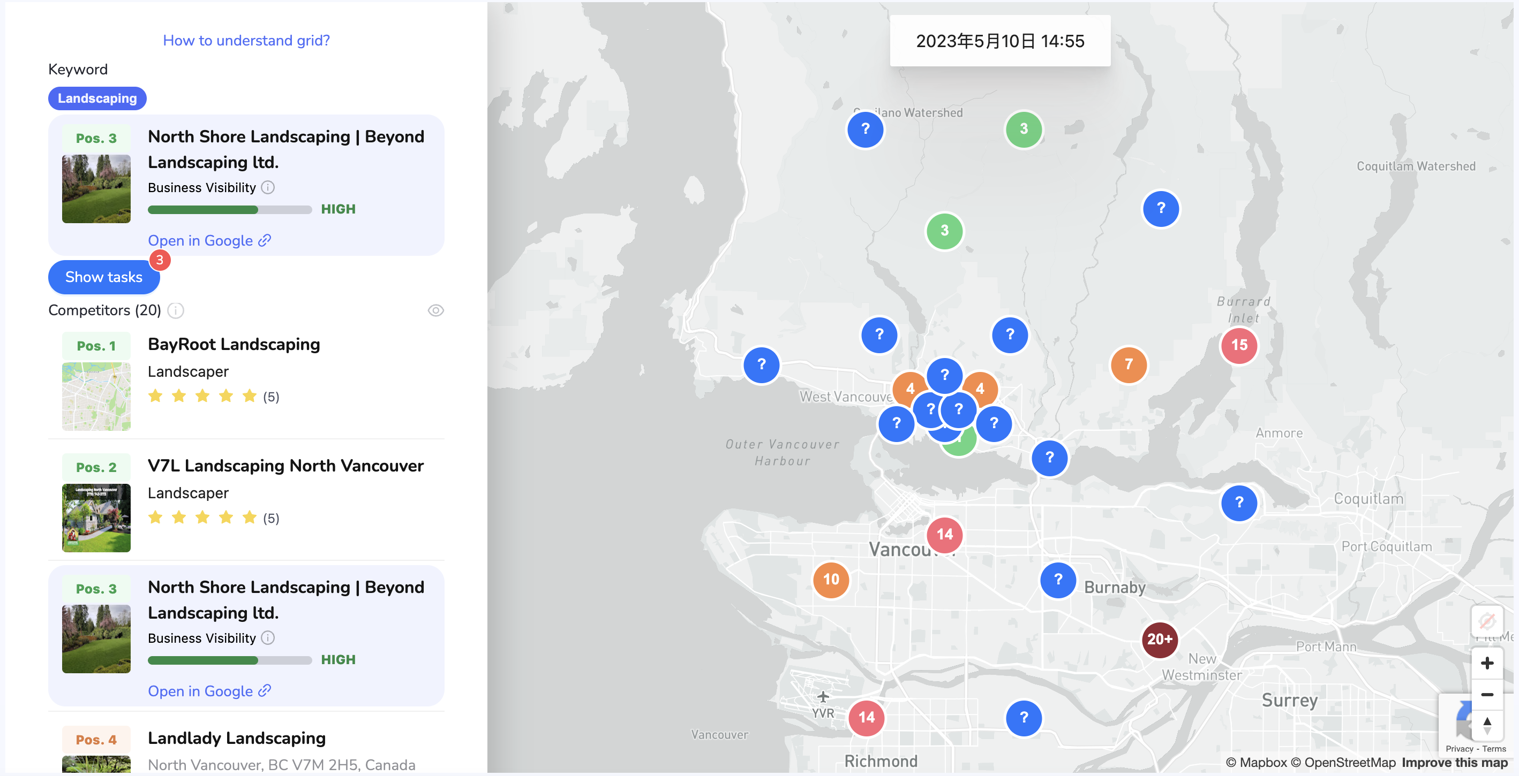Click question marker above Richmond
The height and width of the screenshot is (776, 1519).
(x=1024, y=718)
